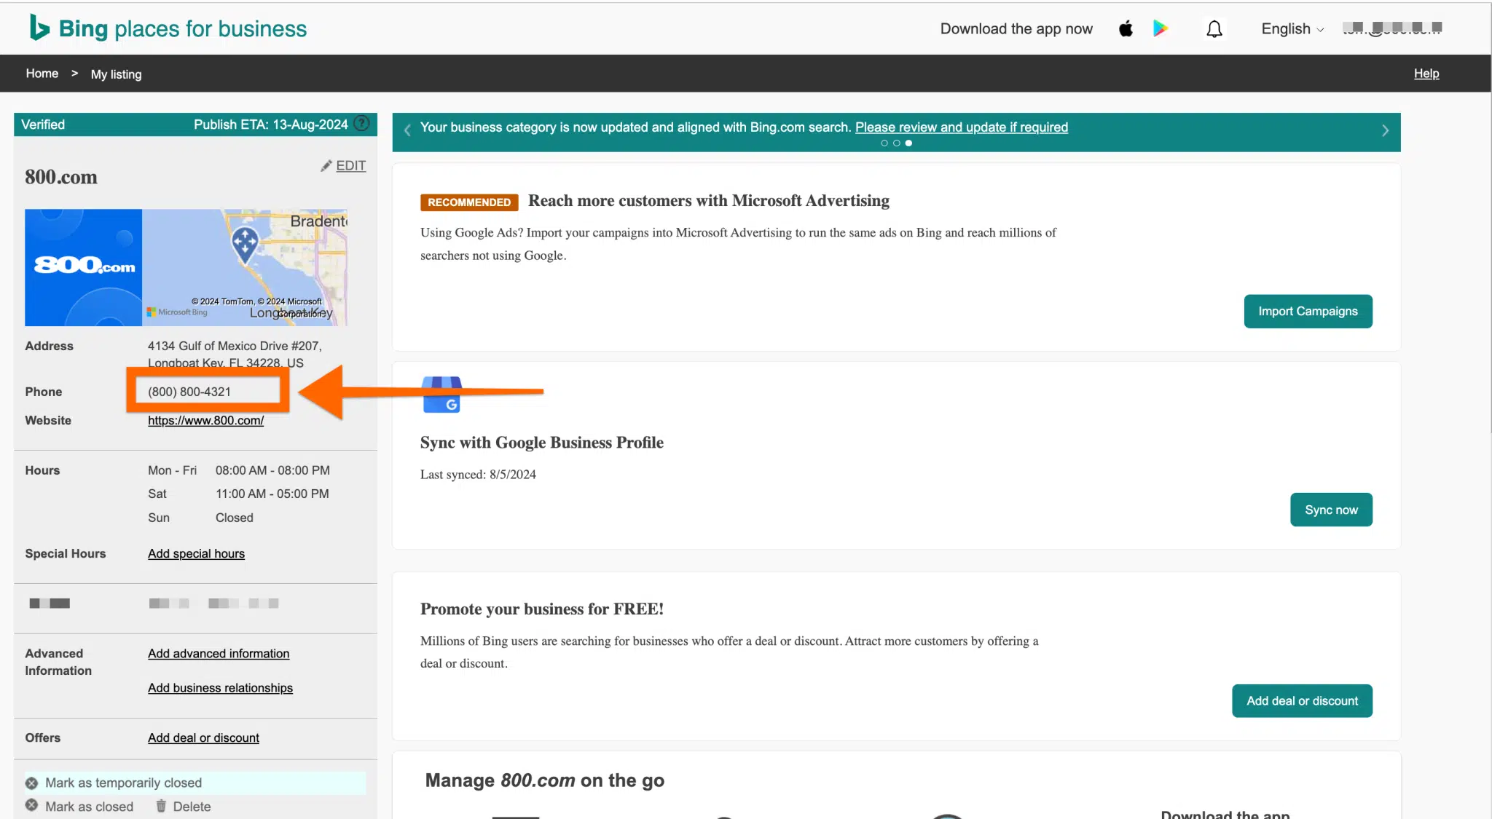The width and height of the screenshot is (1492, 819).
Task: Click the temporarily closed X icon
Action: pos(31,783)
